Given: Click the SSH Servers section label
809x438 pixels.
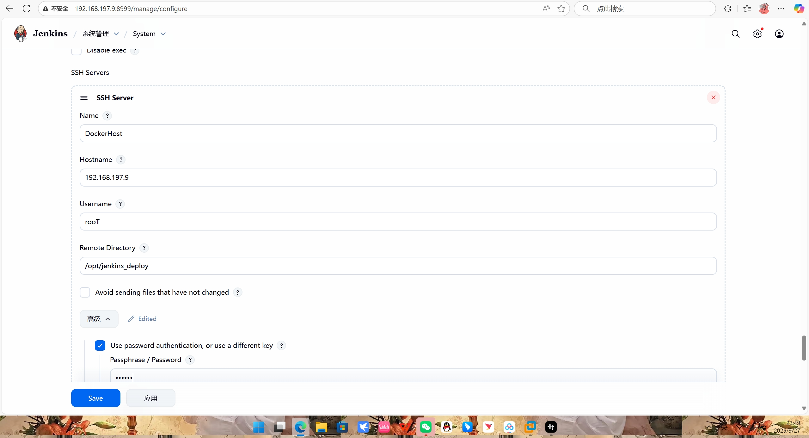Looking at the screenshot, I should pyautogui.click(x=90, y=73).
